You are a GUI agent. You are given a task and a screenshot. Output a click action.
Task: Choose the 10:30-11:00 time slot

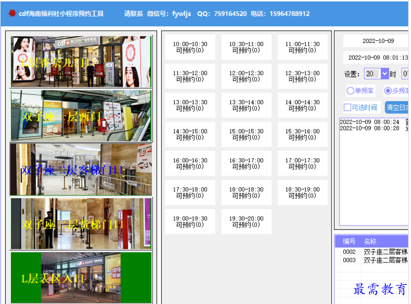click(246, 47)
